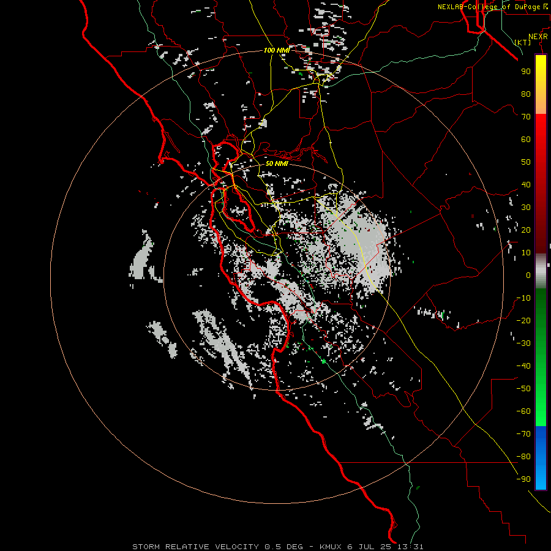Image resolution: width=551 pixels, height=551 pixels.
Task: Click the "80" value on velocity scale
Action: click(526, 94)
